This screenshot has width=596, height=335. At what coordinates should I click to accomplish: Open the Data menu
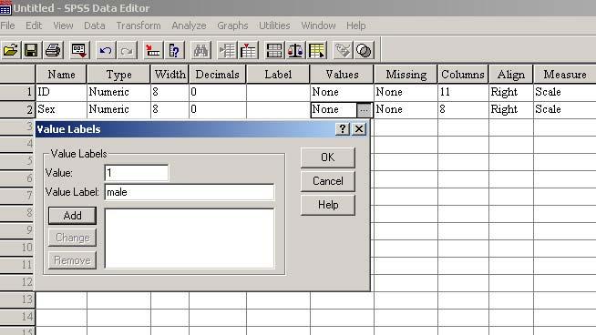coord(94,25)
